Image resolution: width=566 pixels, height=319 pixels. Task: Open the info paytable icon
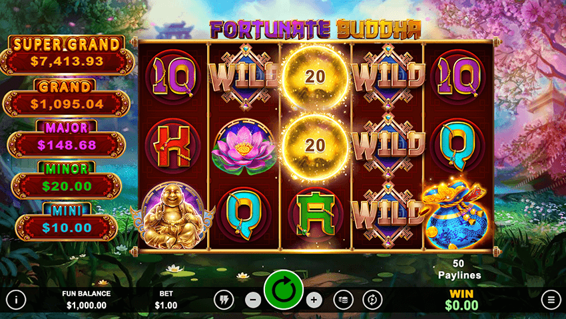pos(16,299)
